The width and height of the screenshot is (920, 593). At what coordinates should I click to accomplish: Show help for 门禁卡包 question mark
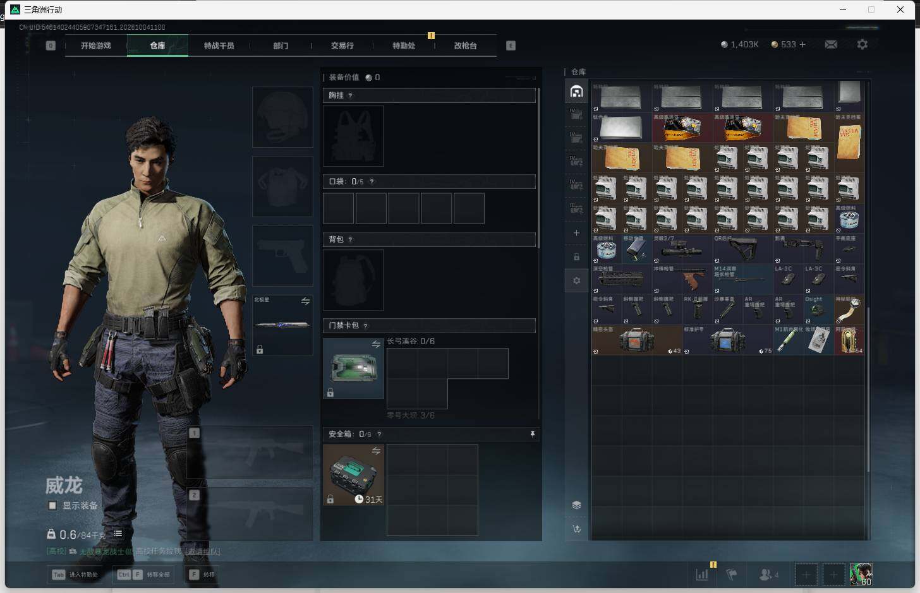pos(365,326)
